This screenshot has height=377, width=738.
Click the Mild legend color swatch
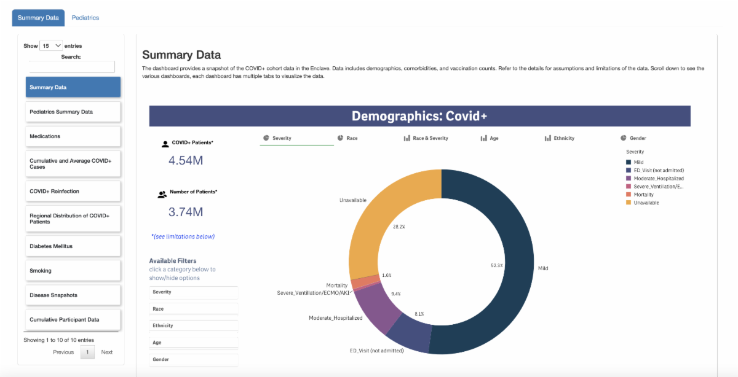click(629, 162)
